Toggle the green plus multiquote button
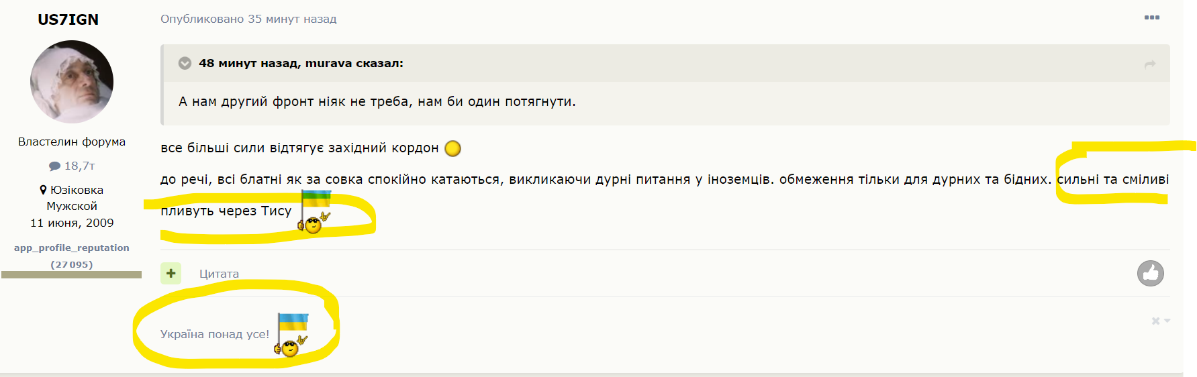Screen dimensions: 1197x377 (x=171, y=273)
